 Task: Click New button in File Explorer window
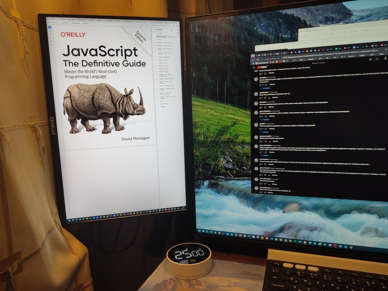pyautogui.click(x=304, y=36)
